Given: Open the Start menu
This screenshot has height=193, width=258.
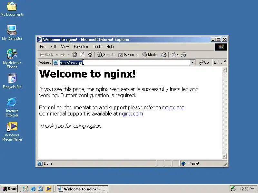Looking at the screenshot, I should (x=9, y=189).
